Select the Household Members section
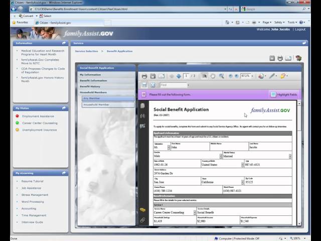This screenshot has height=241, width=321. click(x=106, y=92)
